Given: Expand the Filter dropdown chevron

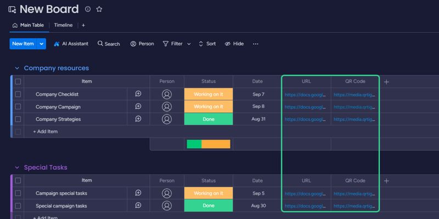Looking at the screenshot, I should pos(189,44).
